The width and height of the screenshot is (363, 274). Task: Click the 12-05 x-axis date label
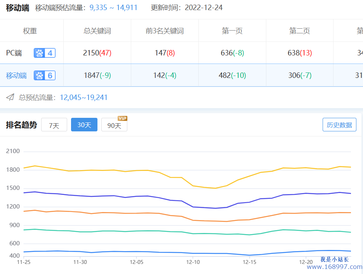pyautogui.click(x=137, y=262)
